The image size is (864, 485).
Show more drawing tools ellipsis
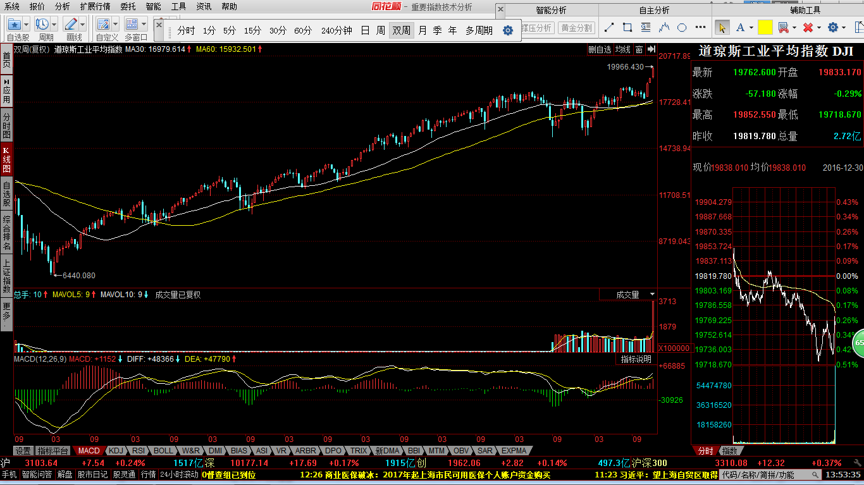click(x=700, y=27)
